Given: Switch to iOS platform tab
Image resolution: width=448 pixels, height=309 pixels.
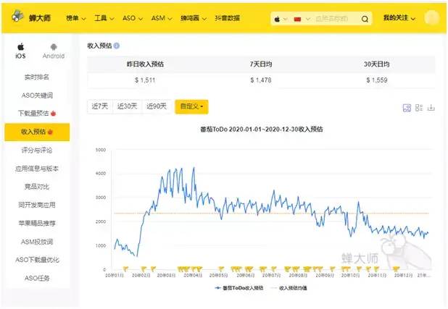Looking at the screenshot, I should (20, 51).
